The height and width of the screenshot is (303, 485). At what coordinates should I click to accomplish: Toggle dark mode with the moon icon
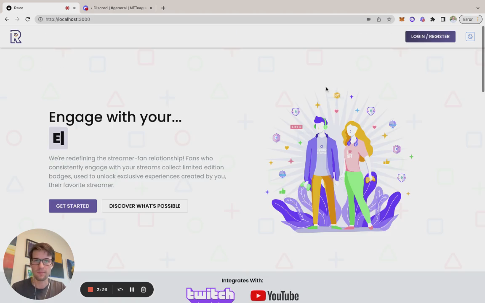point(470,37)
